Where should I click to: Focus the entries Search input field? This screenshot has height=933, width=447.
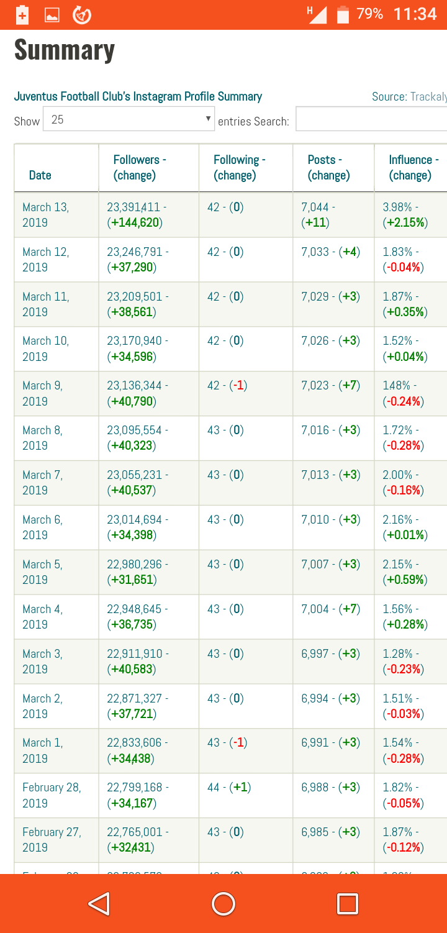click(371, 119)
